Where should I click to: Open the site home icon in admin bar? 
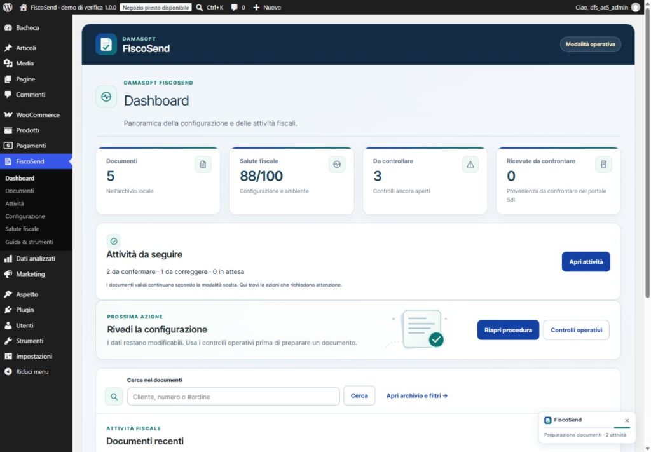(24, 8)
